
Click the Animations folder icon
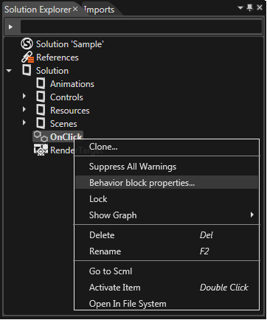coord(41,83)
